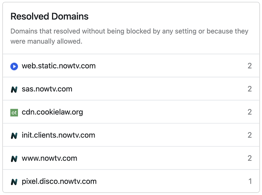
Task: Select the www.nowtv.com domain name
Action: (49, 158)
